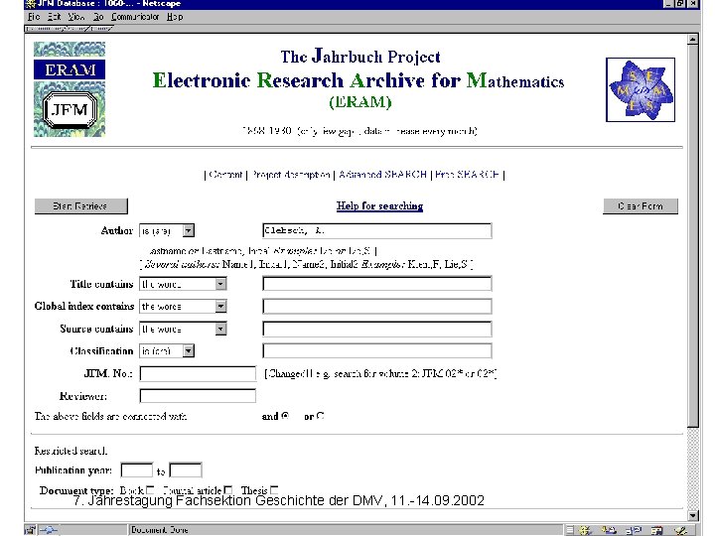This screenshot has width=715, height=536.
Task: Expand the Classification dropdown
Action: coord(189,351)
